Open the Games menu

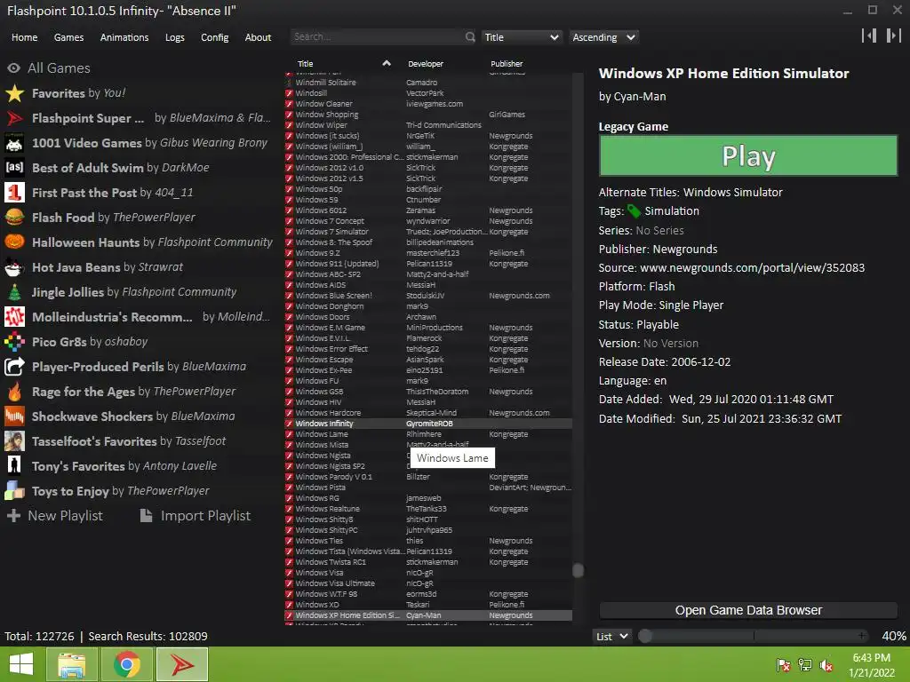coord(68,37)
